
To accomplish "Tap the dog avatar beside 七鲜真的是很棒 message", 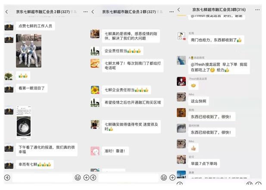I will pyautogui.click(x=95, y=34).
